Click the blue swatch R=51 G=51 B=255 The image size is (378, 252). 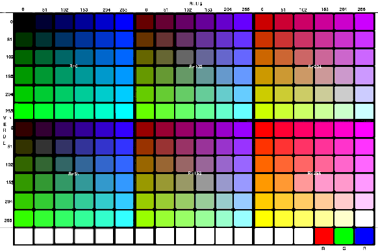[124, 147]
